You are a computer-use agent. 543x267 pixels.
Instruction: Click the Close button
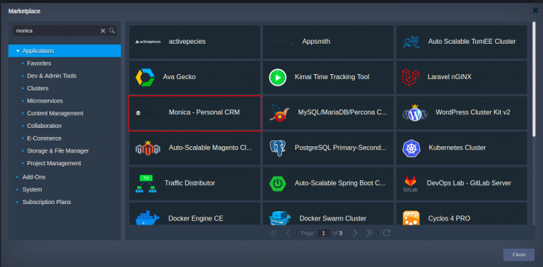click(519, 255)
